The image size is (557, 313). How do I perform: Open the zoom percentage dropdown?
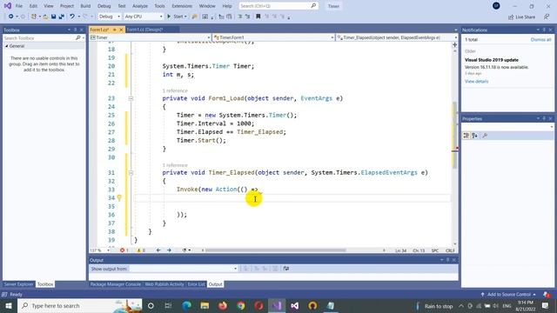[x=100, y=250]
